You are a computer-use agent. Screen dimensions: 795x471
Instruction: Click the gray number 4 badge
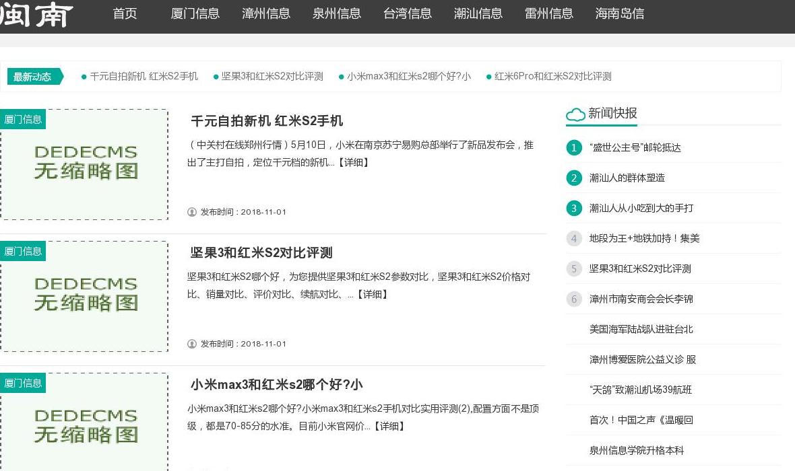[573, 238]
